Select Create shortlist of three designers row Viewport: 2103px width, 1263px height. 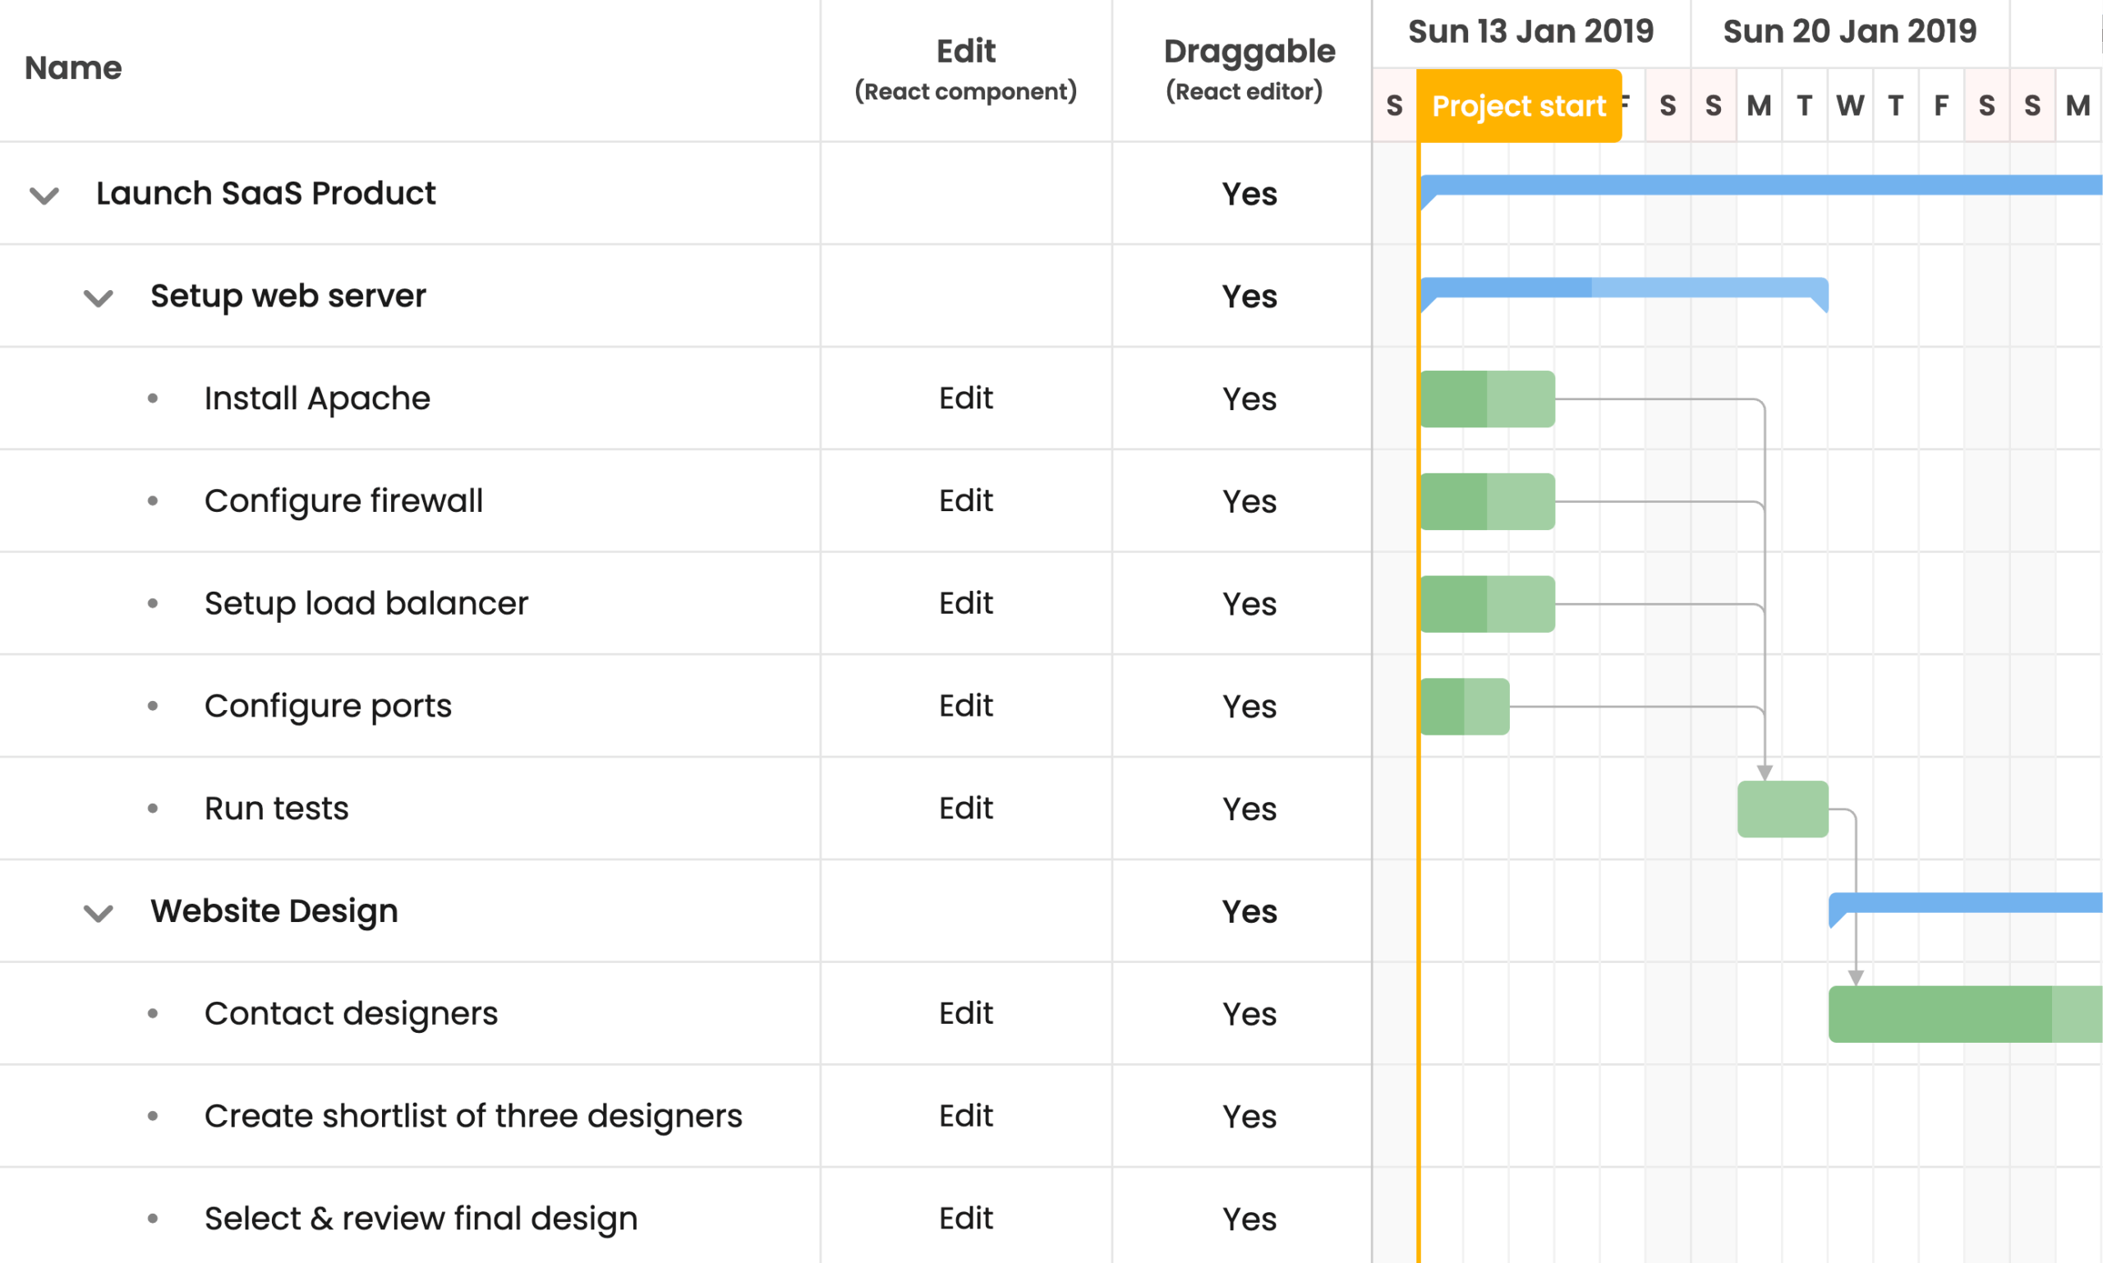[473, 1116]
